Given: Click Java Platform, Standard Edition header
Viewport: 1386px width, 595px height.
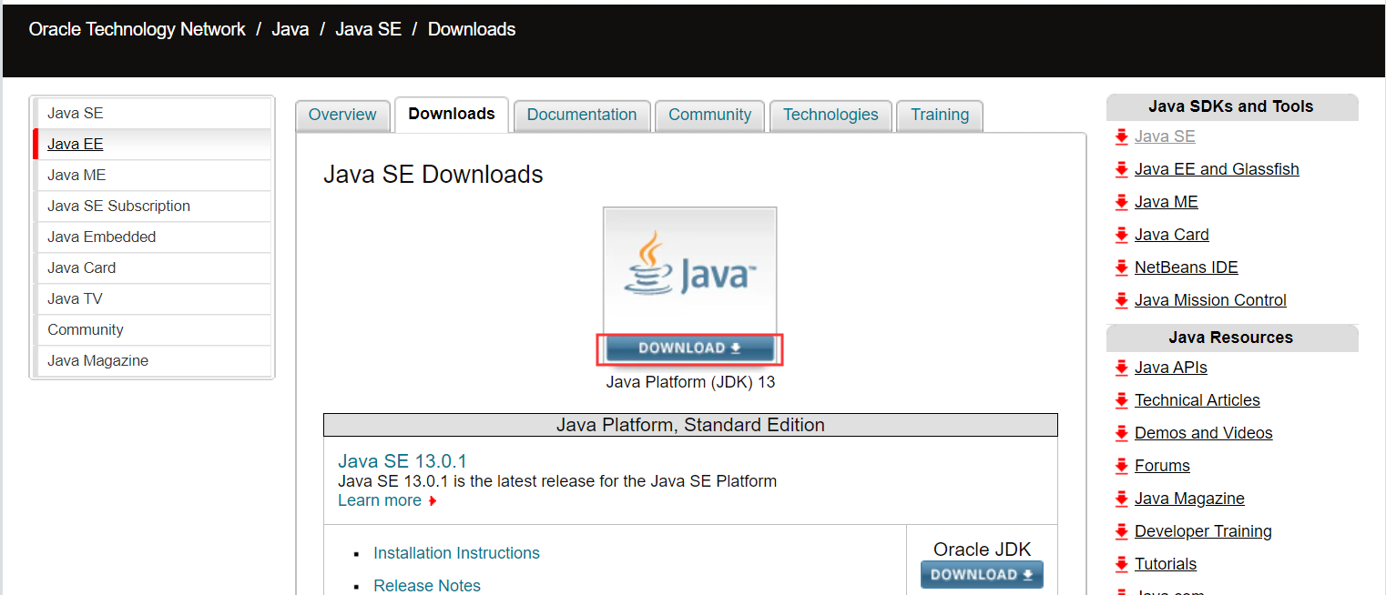Looking at the screenshot, I should coord(690,425).
